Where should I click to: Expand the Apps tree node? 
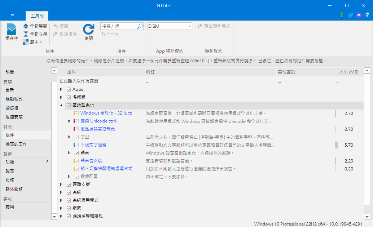(x=61, y=89)
